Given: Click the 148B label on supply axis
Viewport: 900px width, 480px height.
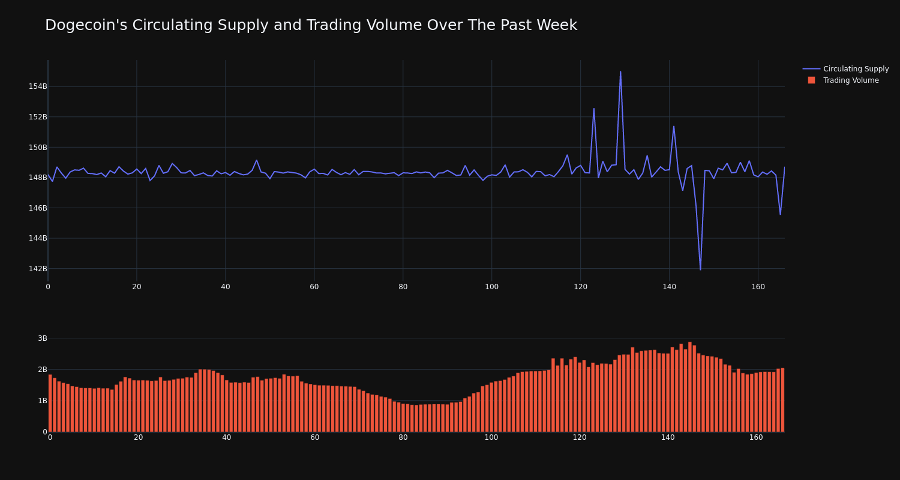Looking at the screenshot, I should click(38, 178).
